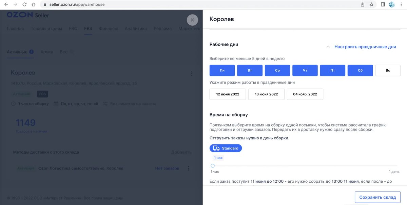The width and height of the screenshot is (407, 205).
Task: Collapse holiday settings with the chevron
Action: pos(328,47)
